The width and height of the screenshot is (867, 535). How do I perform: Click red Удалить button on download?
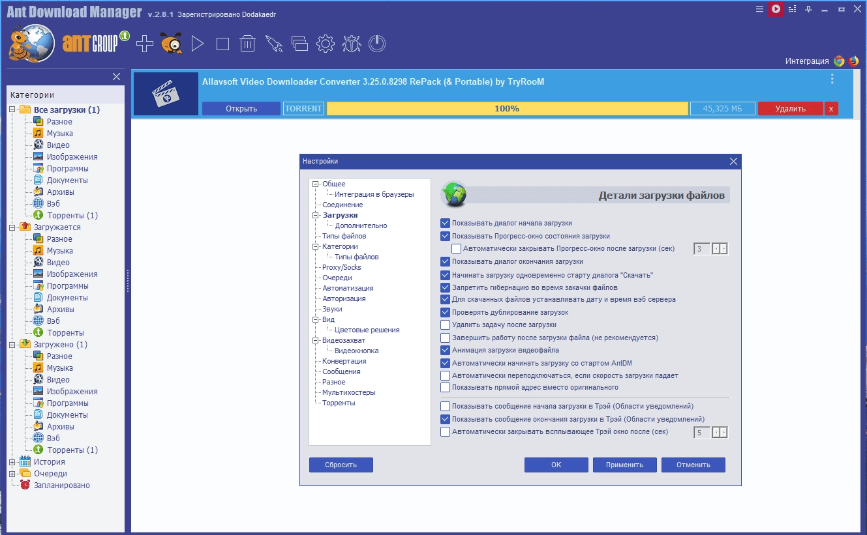click(790, 109)
